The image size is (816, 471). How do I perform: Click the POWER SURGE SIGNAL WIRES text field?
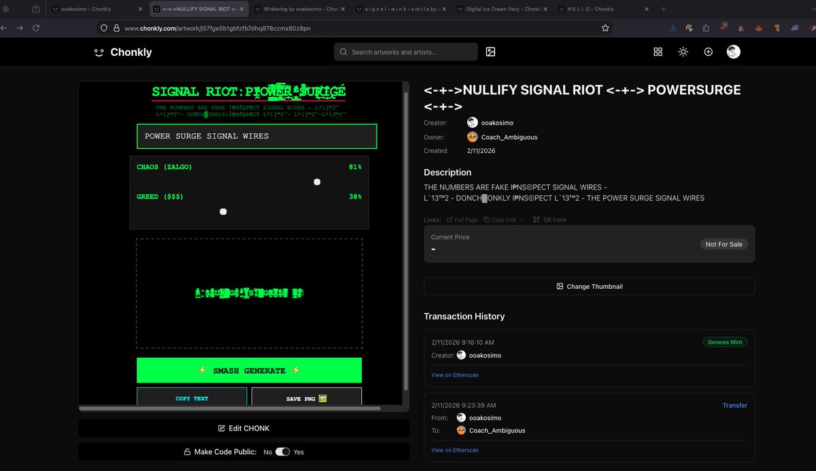click(x=256, y=136)
